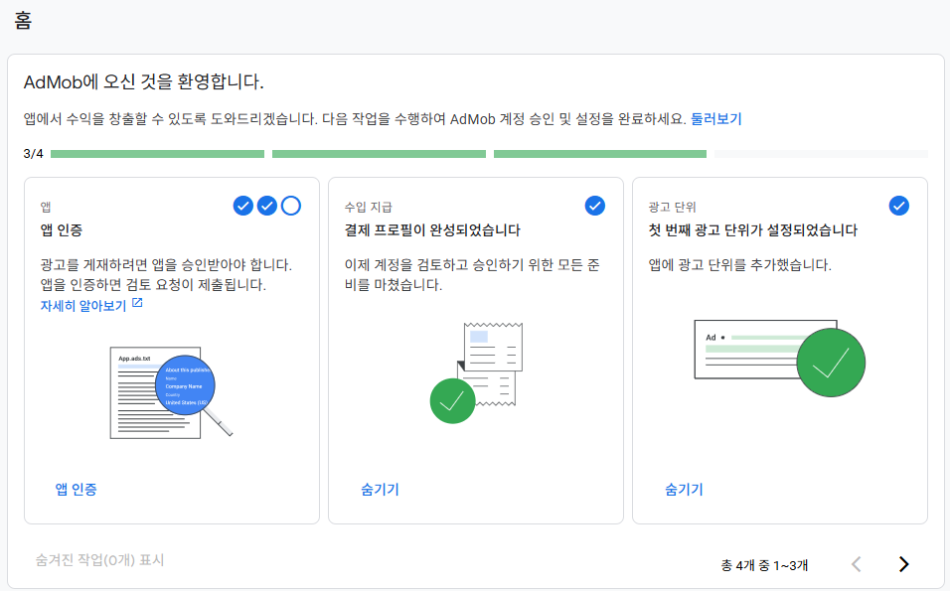Image resolution: width=950 pixels, height=591 pixels.
Task: Click the 수입 지급 category label
Action: click(x=369, y=207)
